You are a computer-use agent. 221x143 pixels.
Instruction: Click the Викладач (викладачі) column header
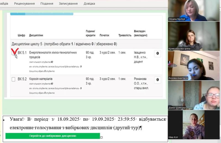point(141,33)
